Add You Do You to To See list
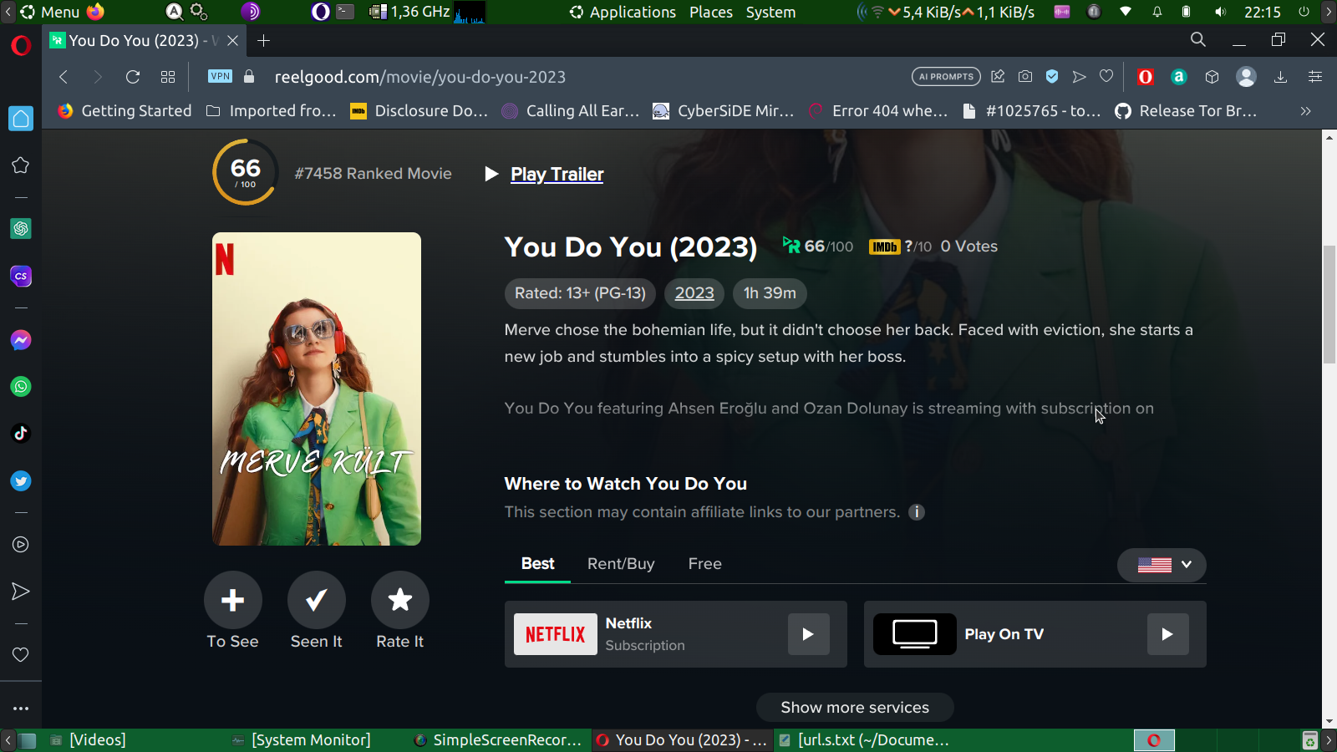The height and width of the screenshot is (752, 1337). [233, 600]
